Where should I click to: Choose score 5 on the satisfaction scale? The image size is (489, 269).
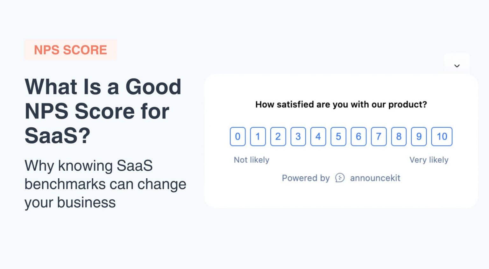(x=338, y=136)
